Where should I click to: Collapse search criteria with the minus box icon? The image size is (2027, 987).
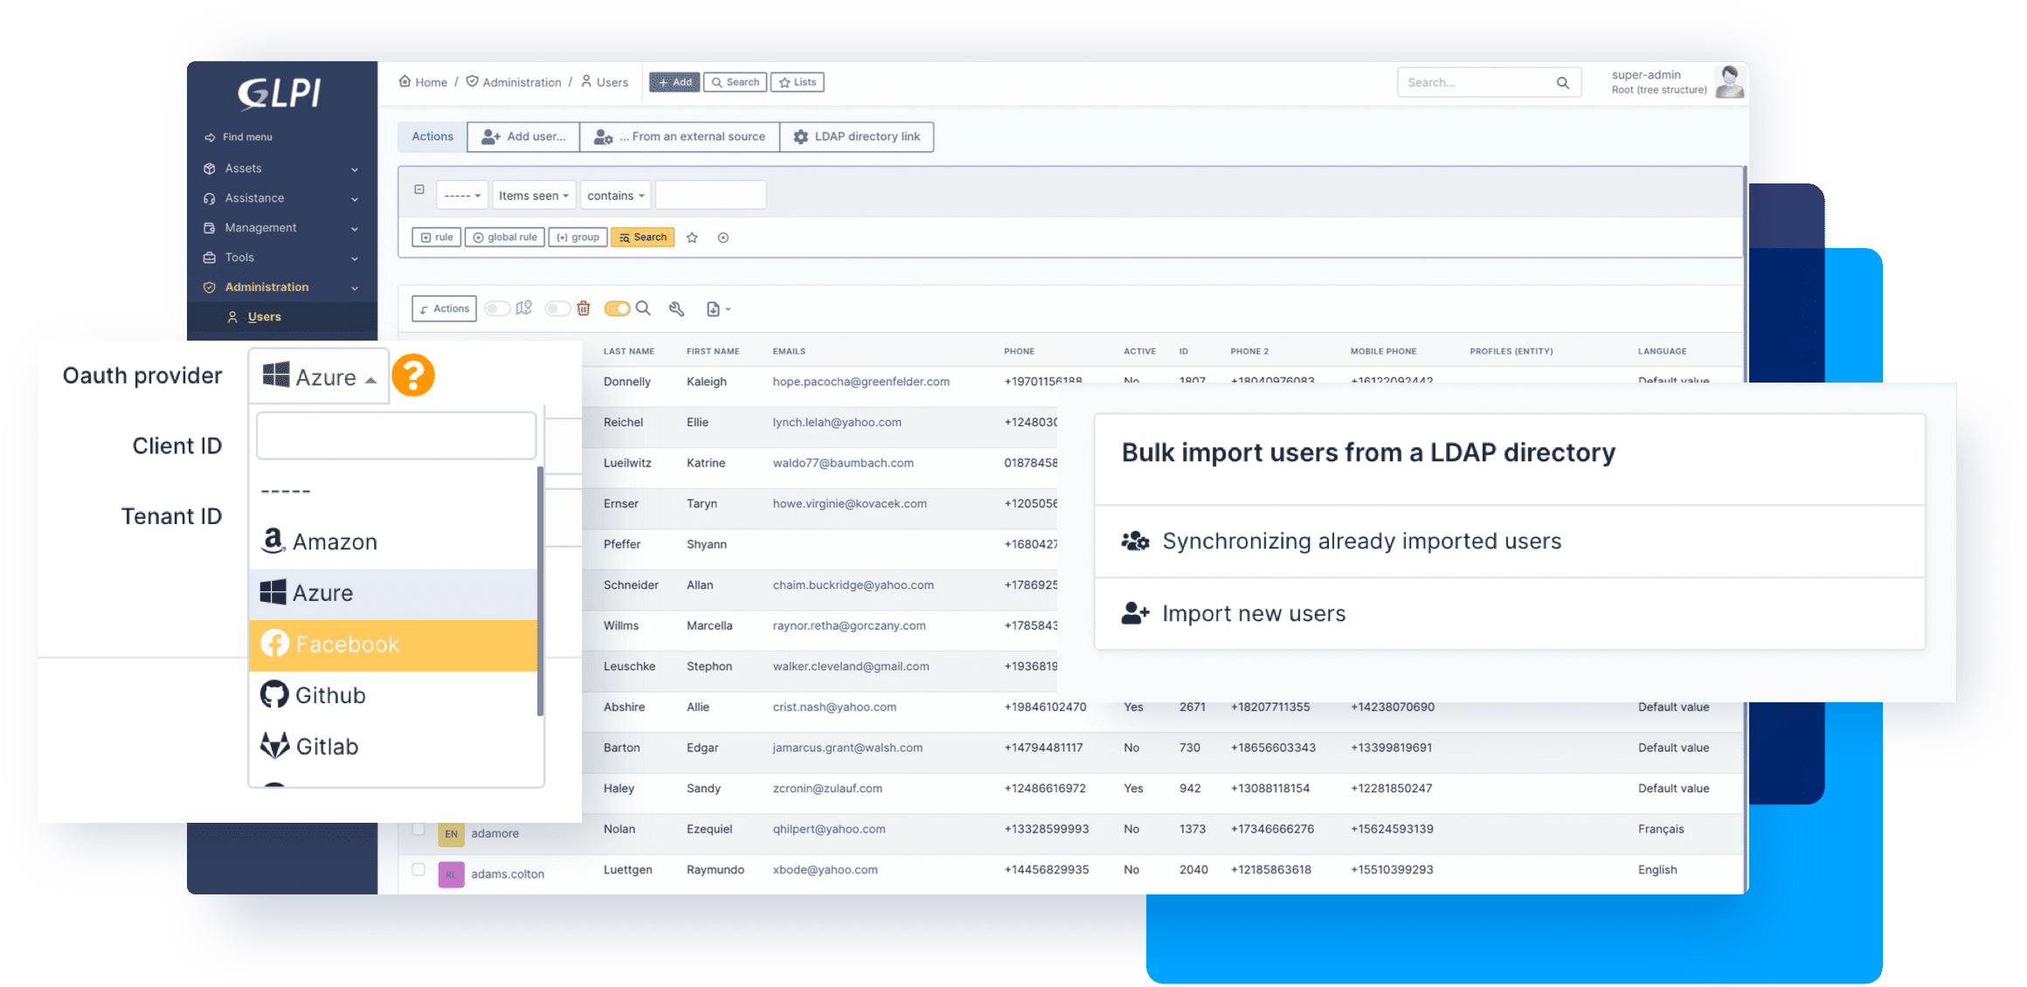[x=419, y=190]
